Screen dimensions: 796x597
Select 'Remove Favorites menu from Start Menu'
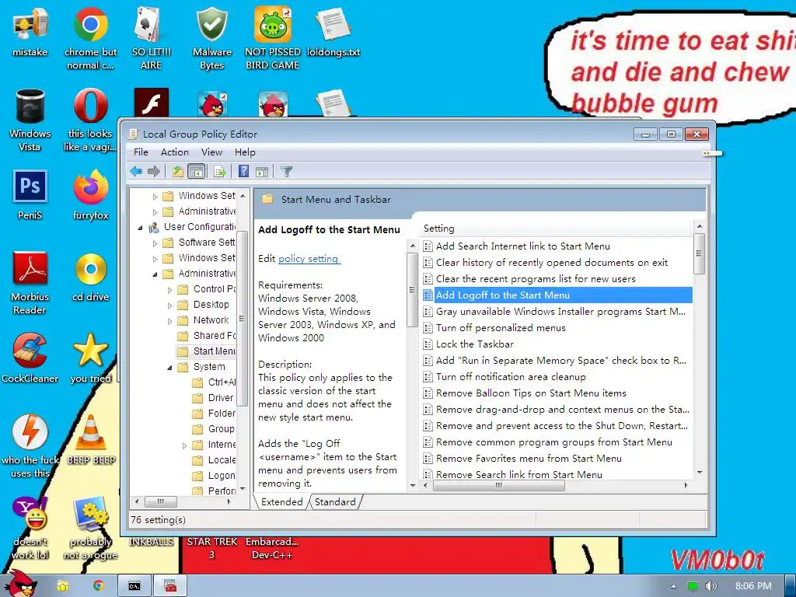click(529, 459)
